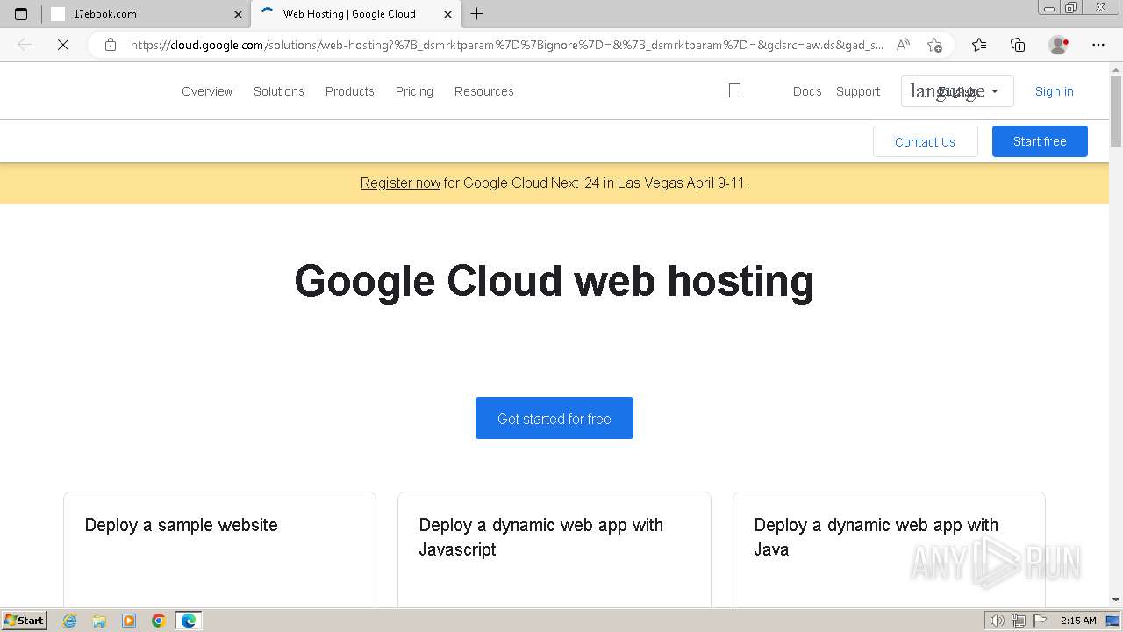Switch to the 17ebook.com tab
The width and height of the screenshot is (1123, 632).
145,14
